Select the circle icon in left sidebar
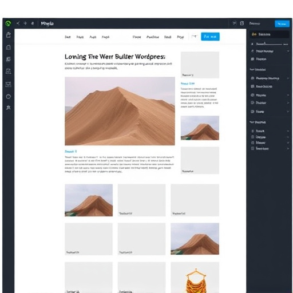Image resolution: width=293 pixels, height=293 pixels. pos(9,97)
